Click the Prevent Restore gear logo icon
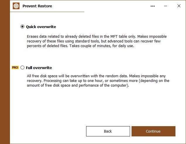The width and height of the screenshot is (186, 144). (x=16, y=6)
